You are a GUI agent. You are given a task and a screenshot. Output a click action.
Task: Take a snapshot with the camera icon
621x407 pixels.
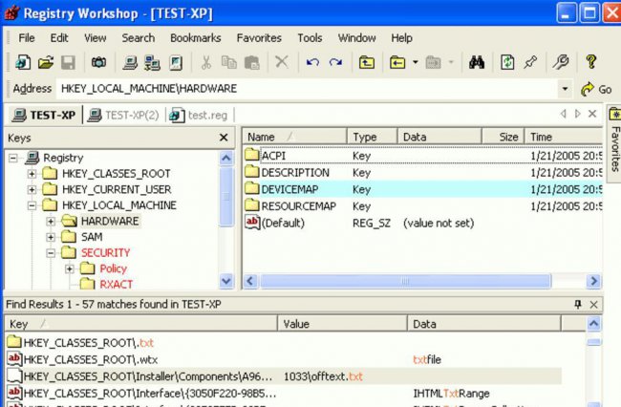98,62
